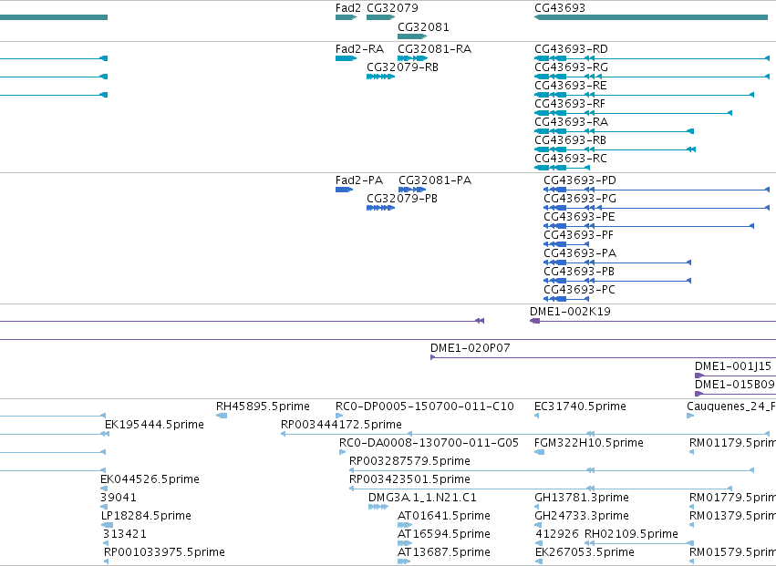Click the CG32079 gene label
Screen dimensions: 776x566
pyautogui.click(x=392, y=8)
